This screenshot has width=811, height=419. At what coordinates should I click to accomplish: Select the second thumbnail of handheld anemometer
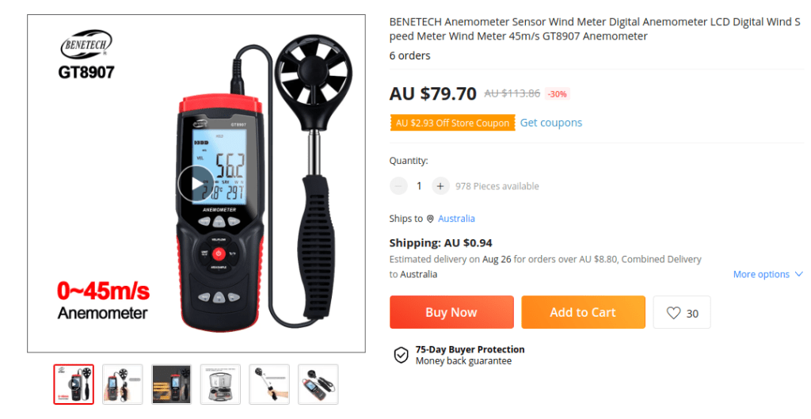[123, 384]
